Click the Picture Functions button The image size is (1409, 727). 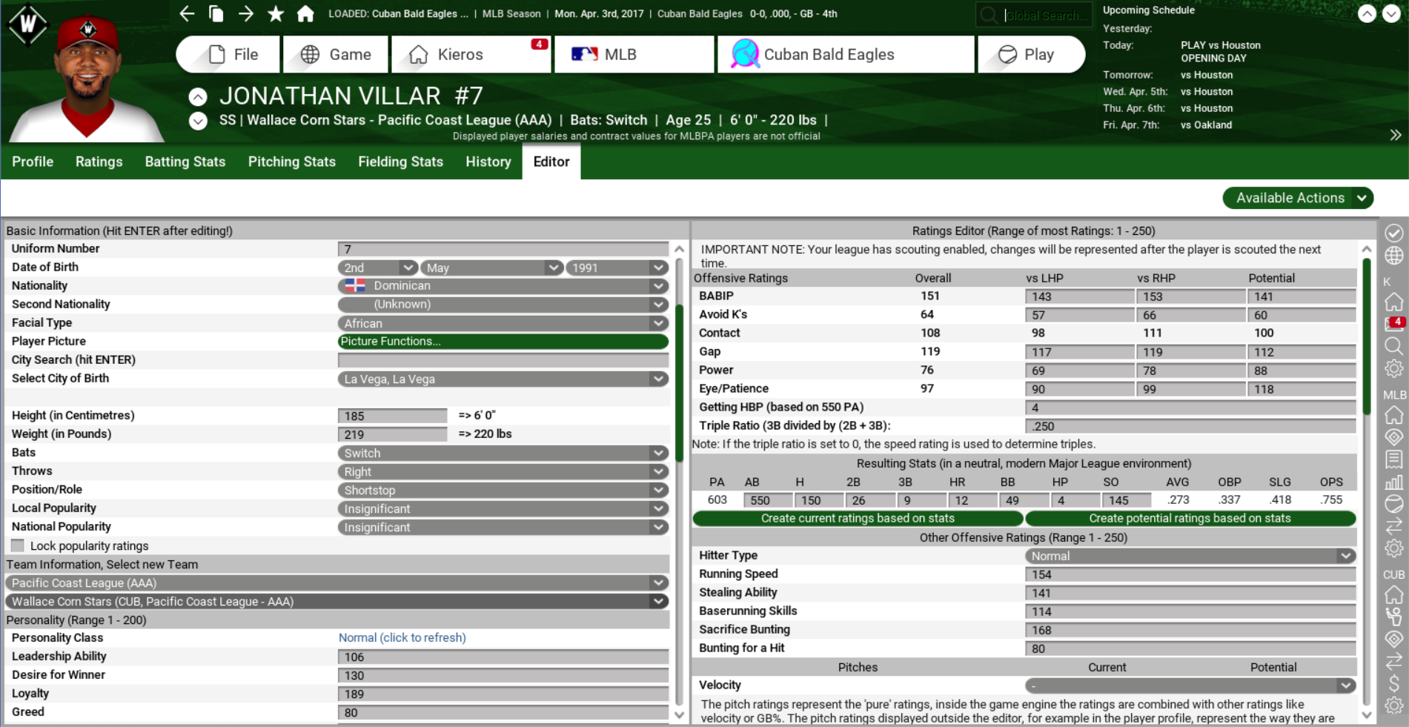click(x=503, y=342)
